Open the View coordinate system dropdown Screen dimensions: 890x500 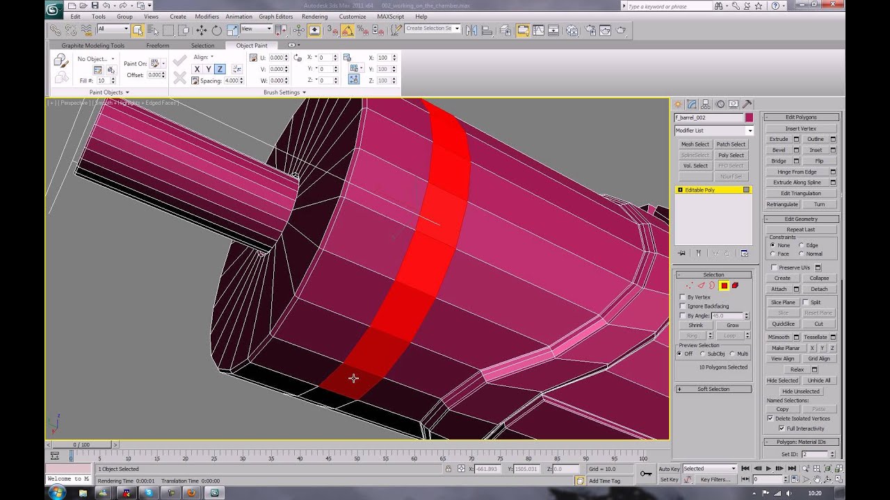[x=255, y=29]
